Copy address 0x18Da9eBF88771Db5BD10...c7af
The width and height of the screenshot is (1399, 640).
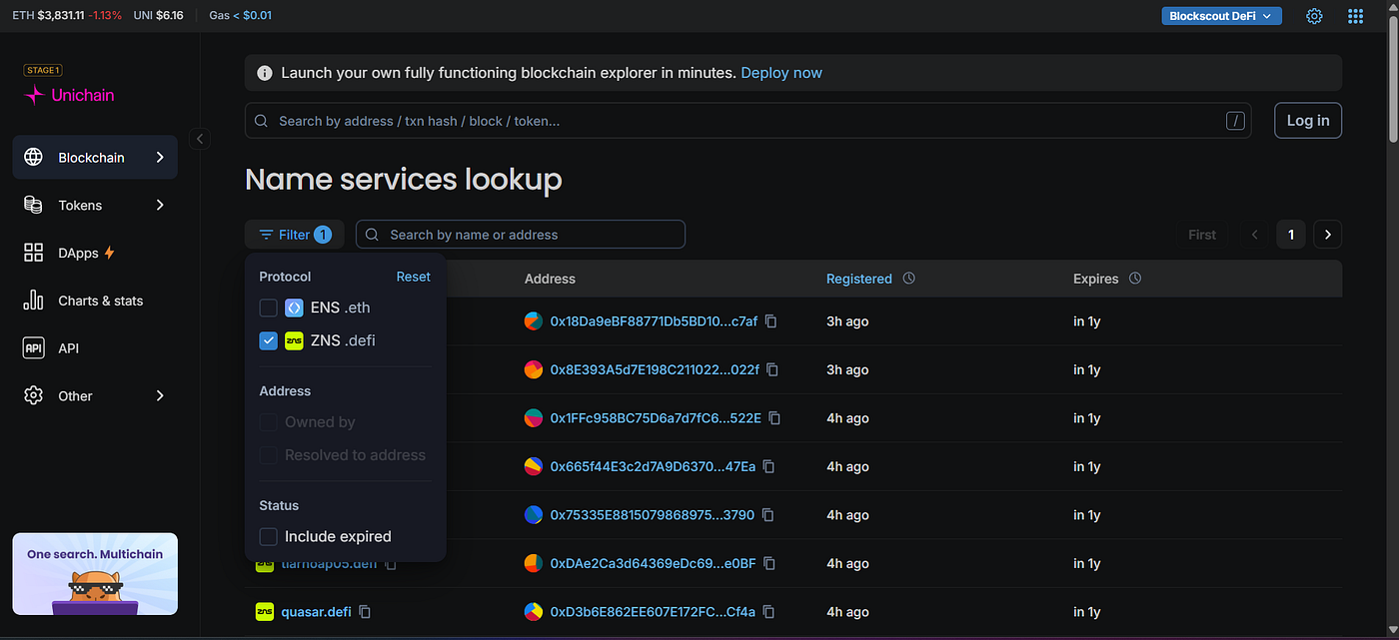point(771,321)
